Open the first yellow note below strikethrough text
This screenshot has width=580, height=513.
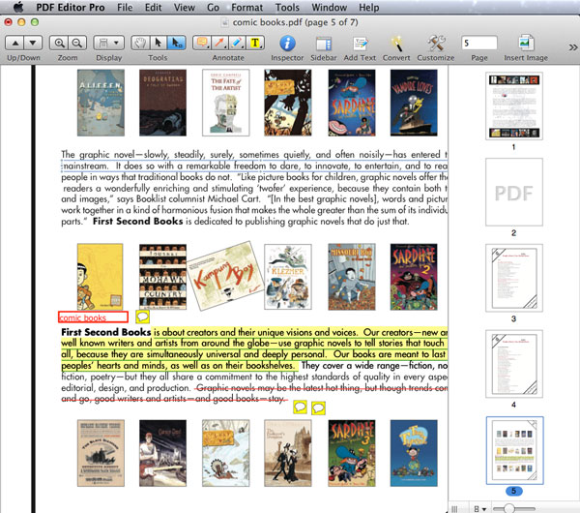click(x=300, y=407)
